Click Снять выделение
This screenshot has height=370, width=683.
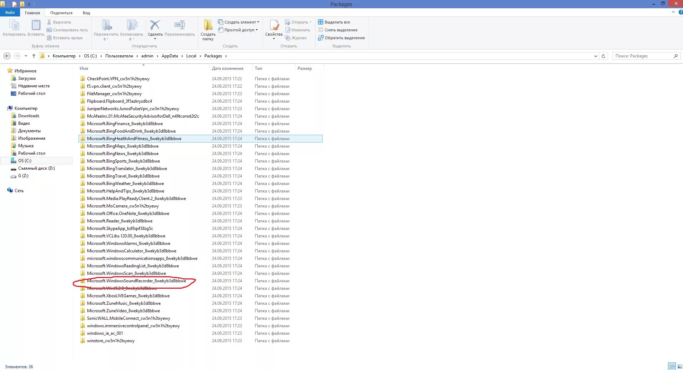pyautogui.click(x=338, y=30)
